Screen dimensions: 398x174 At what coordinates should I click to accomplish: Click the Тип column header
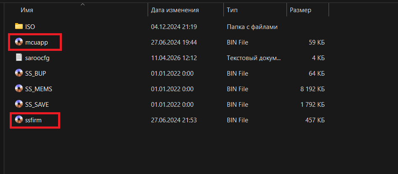pyautogui.click(x=232, y=10)
